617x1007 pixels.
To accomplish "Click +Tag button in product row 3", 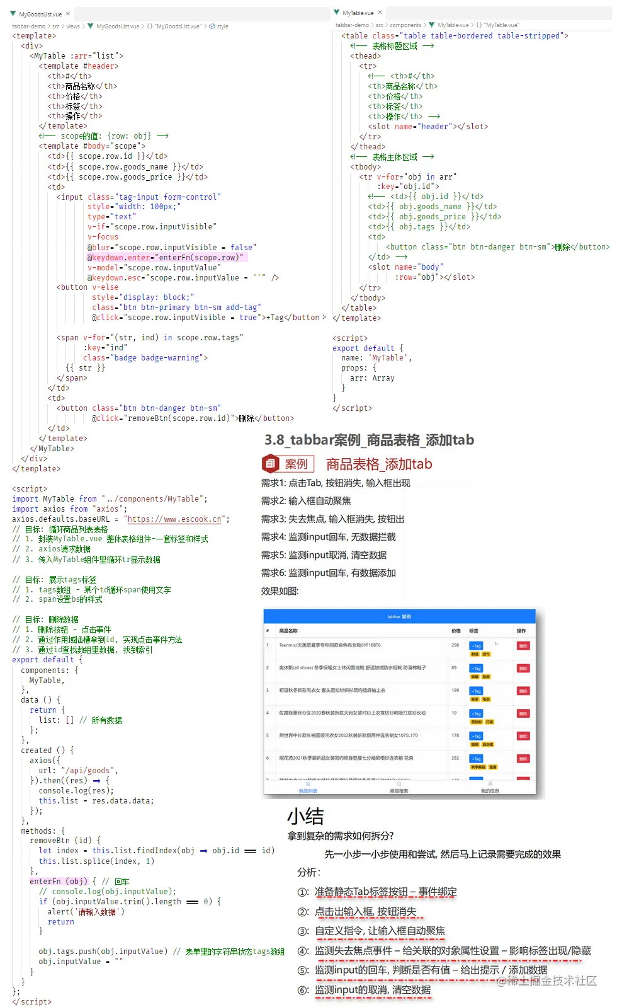I will point(476,691).
